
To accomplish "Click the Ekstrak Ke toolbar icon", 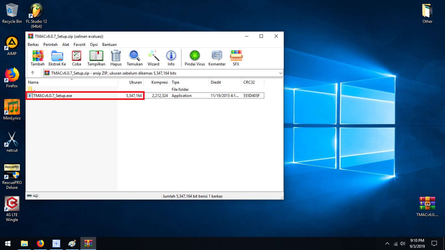I will point(57,58).
